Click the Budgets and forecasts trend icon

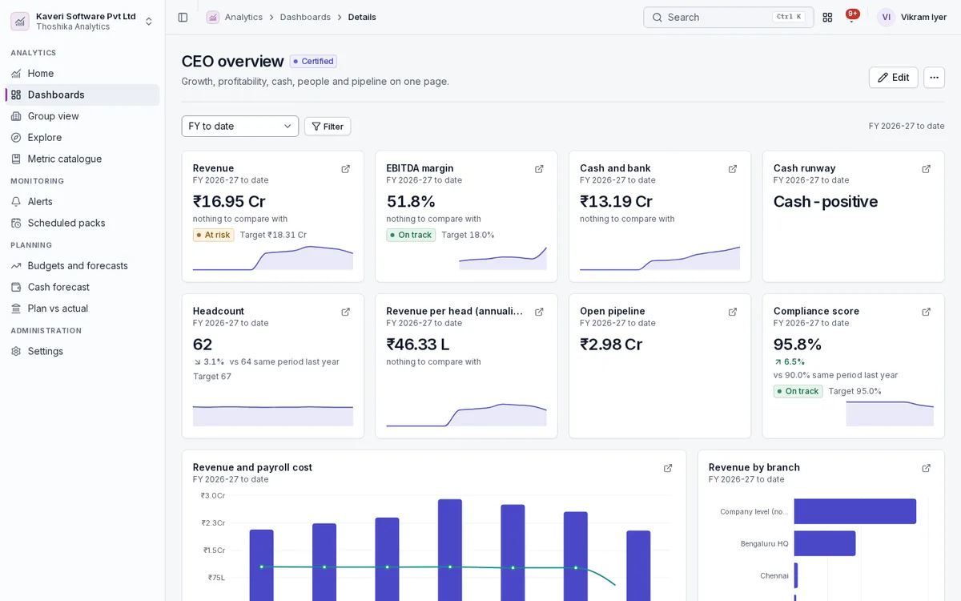click(16, 266)
